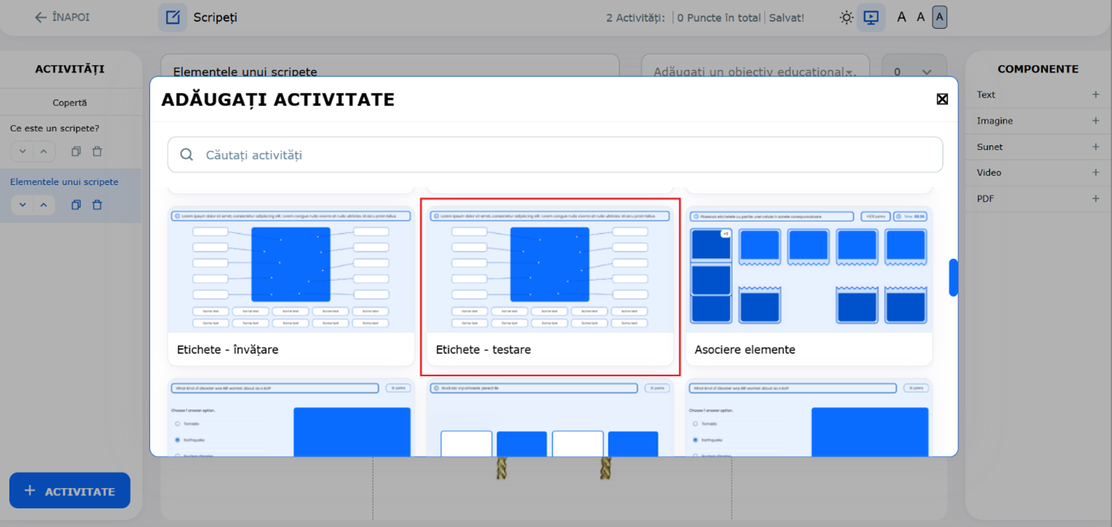
Task: Select the smallest font size A
Action: tap(901, 17)
